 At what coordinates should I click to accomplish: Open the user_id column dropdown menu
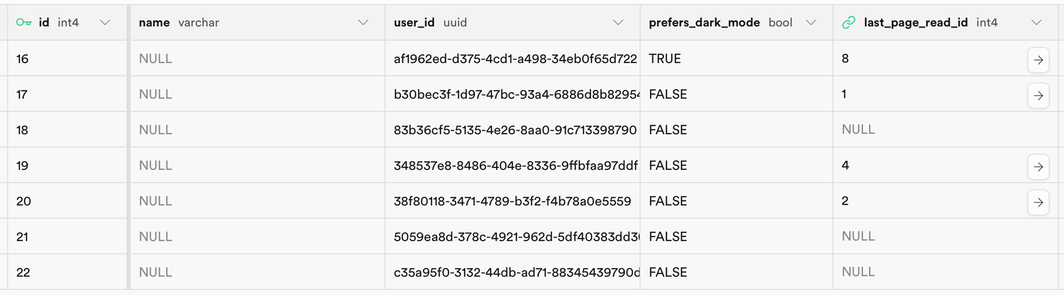pos(618,22)
